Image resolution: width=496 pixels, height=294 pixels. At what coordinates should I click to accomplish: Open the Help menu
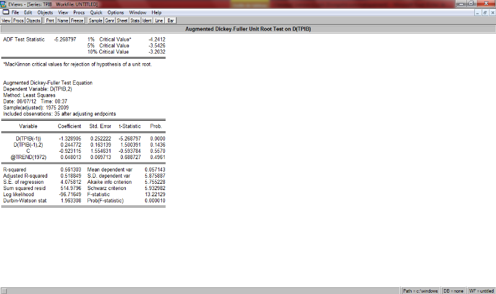156,12
